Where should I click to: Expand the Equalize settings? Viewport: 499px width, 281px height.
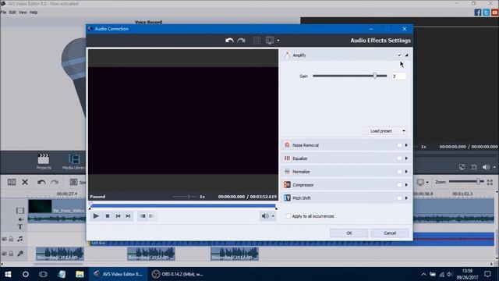point(406,158)
